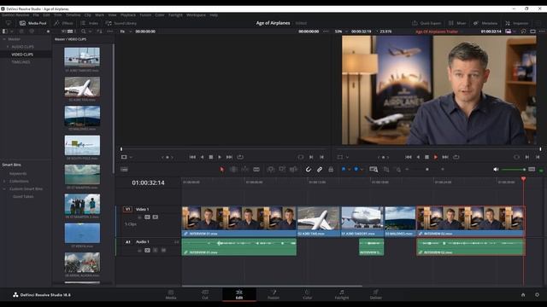Click the Detail Zoom icon
Image resolution: width=547 pixels, height=307 pixels.
click(386, 170)
